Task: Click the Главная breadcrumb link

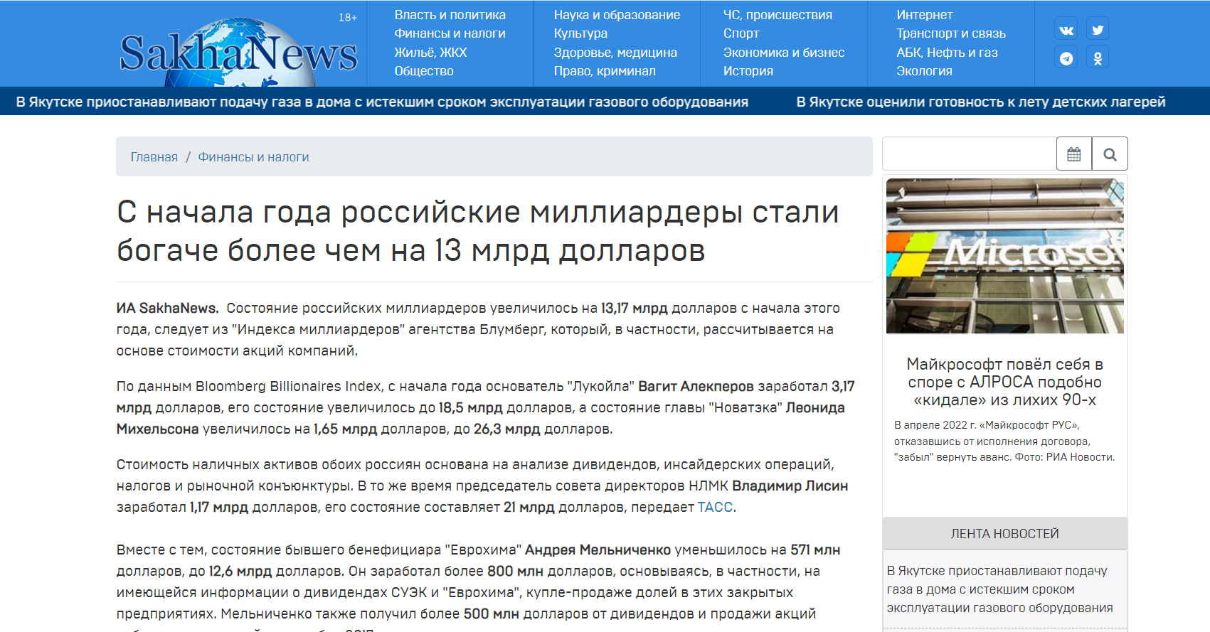Action: 154,157
